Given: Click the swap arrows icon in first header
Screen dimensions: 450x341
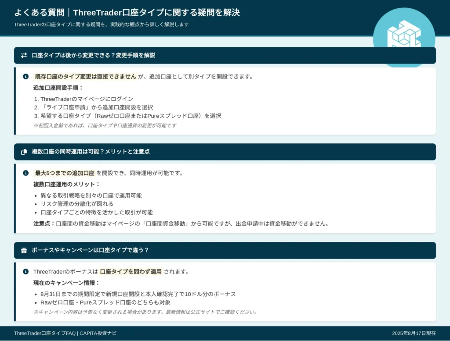Looking at the screenshot, I should tap(24, 55).
